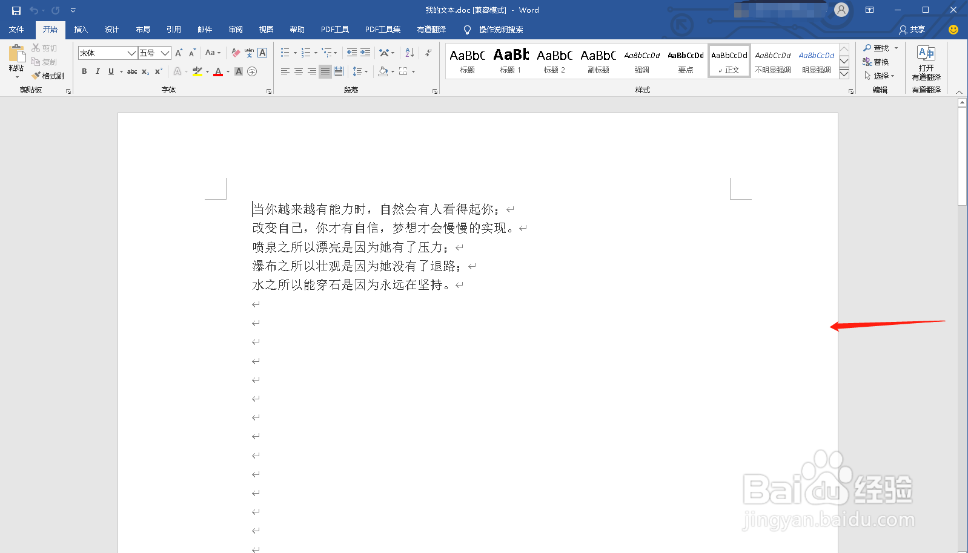
Task: Apply the 标题 1 heading style
Action: 511,61
